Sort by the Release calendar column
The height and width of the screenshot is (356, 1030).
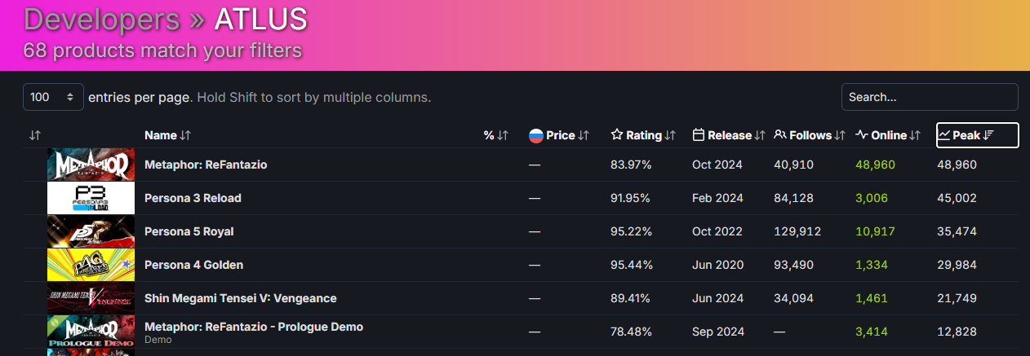point(729,135)
